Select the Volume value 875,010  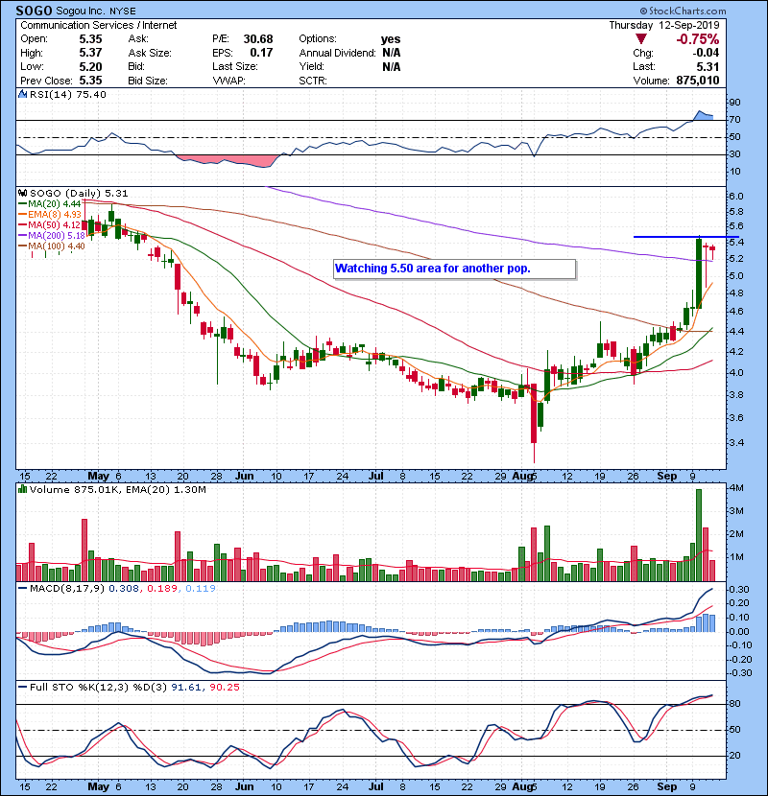pos(698,81)
